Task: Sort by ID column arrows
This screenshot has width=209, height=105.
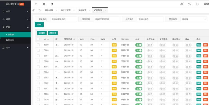Action: click(48, 39)
